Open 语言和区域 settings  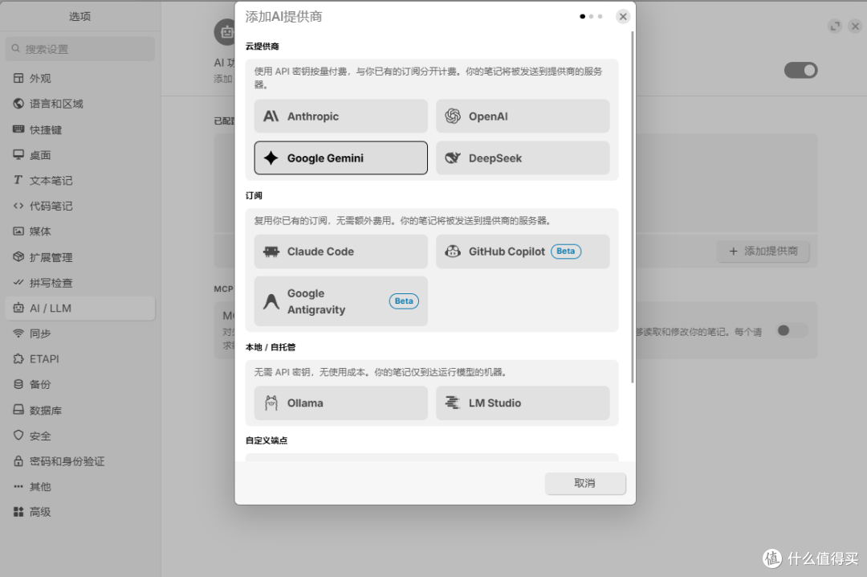[x=80, y=104]
